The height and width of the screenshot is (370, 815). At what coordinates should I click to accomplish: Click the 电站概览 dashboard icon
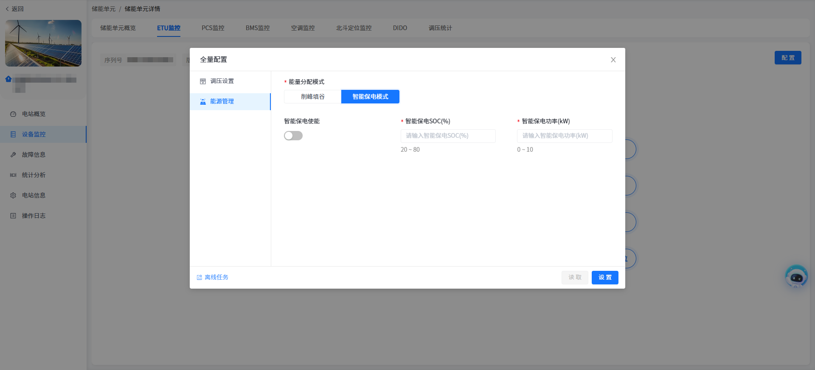point(13,114)
